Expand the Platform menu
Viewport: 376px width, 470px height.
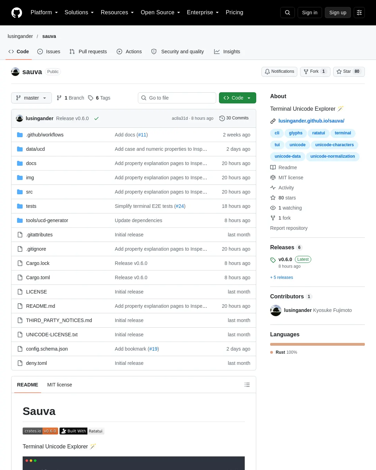44,13
